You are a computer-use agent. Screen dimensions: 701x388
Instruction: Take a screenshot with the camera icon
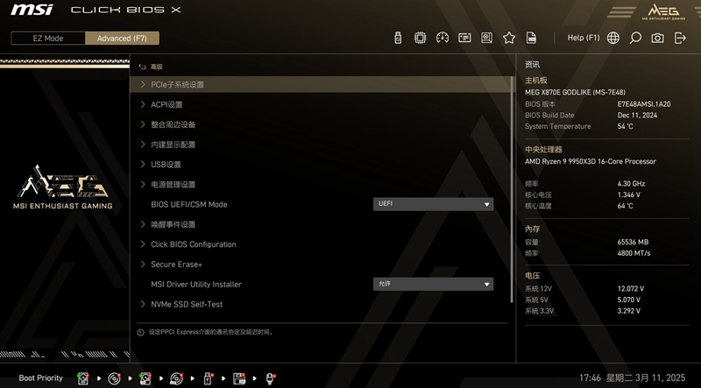coord(657,38)
